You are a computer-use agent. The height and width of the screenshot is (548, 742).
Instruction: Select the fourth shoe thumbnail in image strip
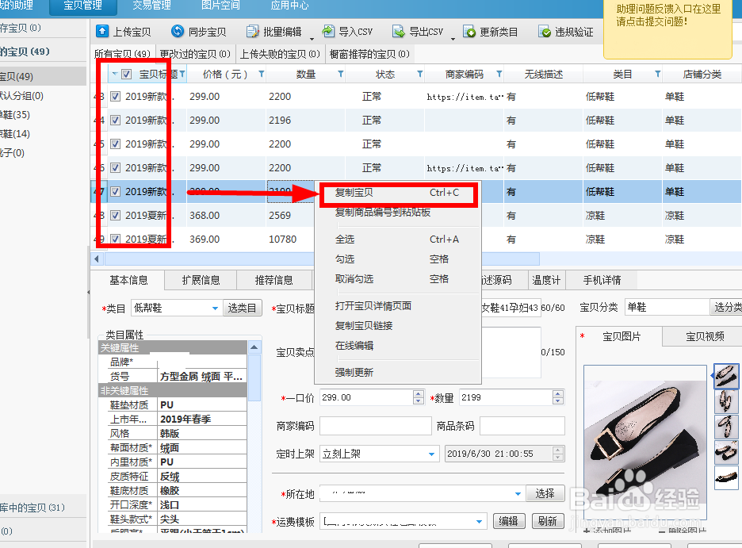(726, 452)
